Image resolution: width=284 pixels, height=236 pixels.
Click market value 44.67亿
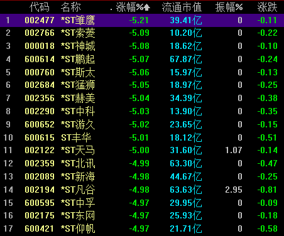pyautogui.click(x=186, y=176)
